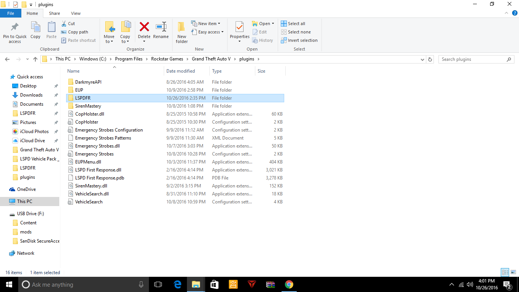Open Windows Store from taskbar
This screenshot has width=519, height=292.
215,284
